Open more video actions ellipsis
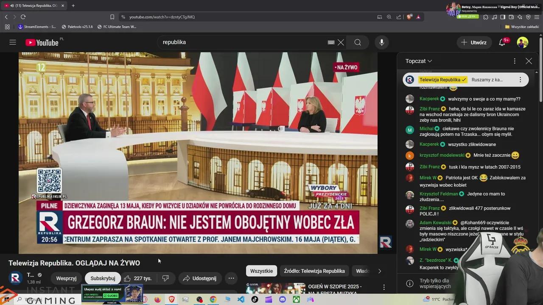This screenshot has height=305, width=543. [231, 278]
